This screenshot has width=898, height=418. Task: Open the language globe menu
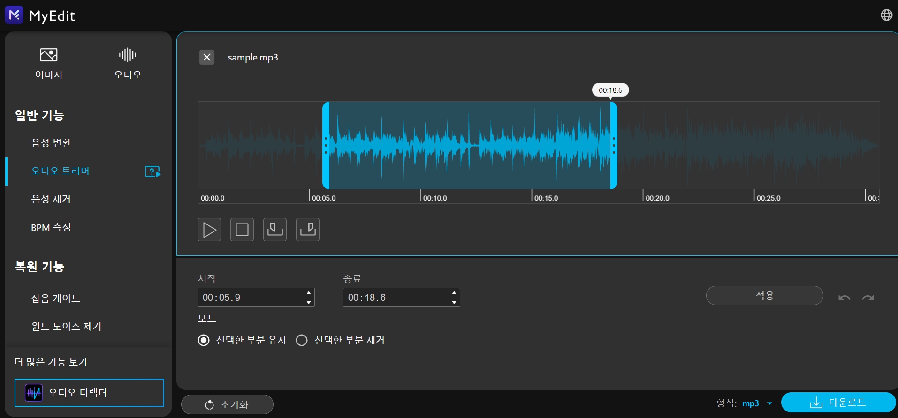886,15
